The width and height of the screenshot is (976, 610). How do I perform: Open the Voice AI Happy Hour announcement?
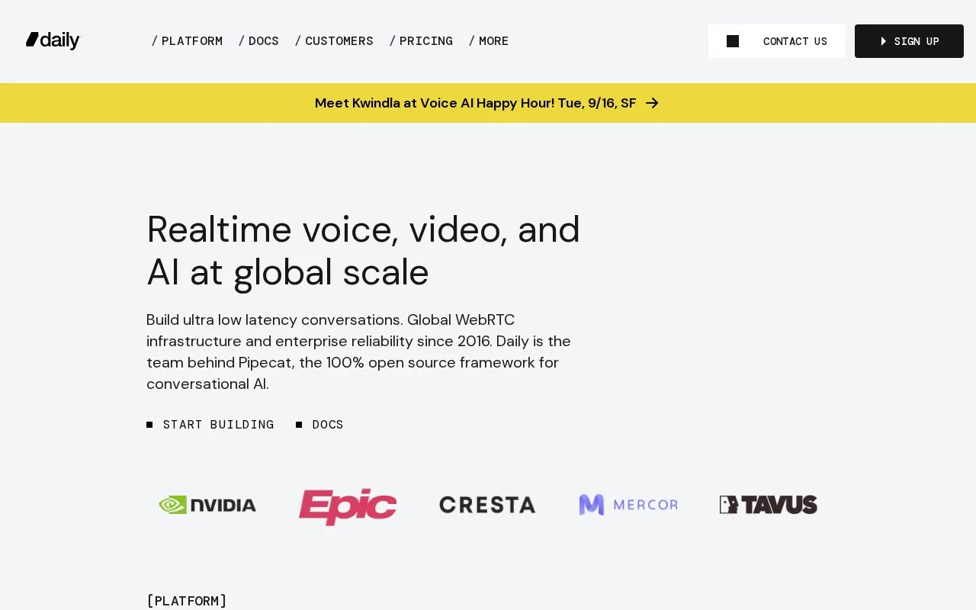tap(486, 103)
